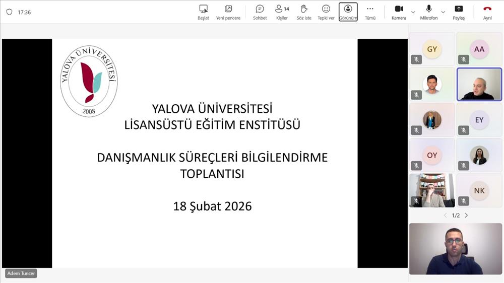Click the Başlat toolbar icon

coord(203,12)
